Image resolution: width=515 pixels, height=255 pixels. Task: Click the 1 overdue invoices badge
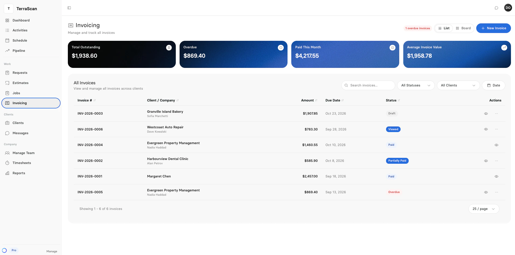(418, 28)
